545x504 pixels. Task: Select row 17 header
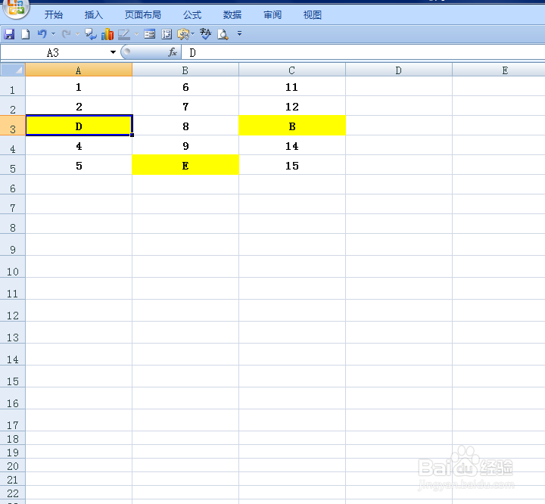(x=13, y=420)
